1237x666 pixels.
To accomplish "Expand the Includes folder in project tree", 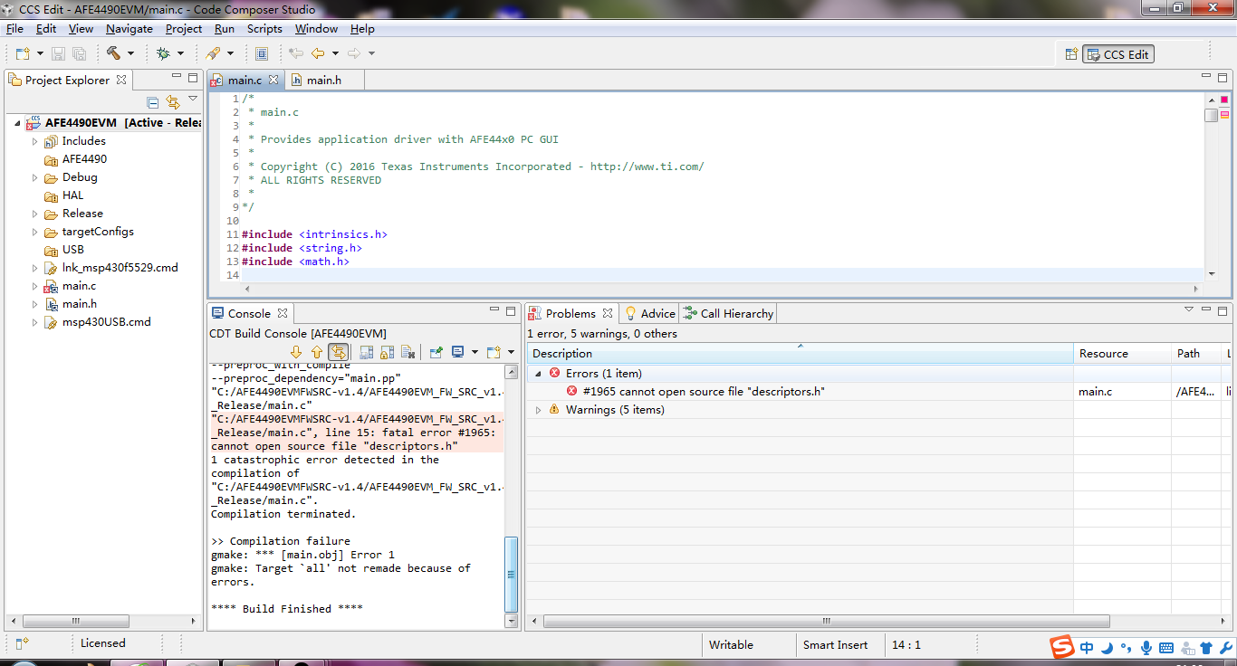I will tap(35, 141).
